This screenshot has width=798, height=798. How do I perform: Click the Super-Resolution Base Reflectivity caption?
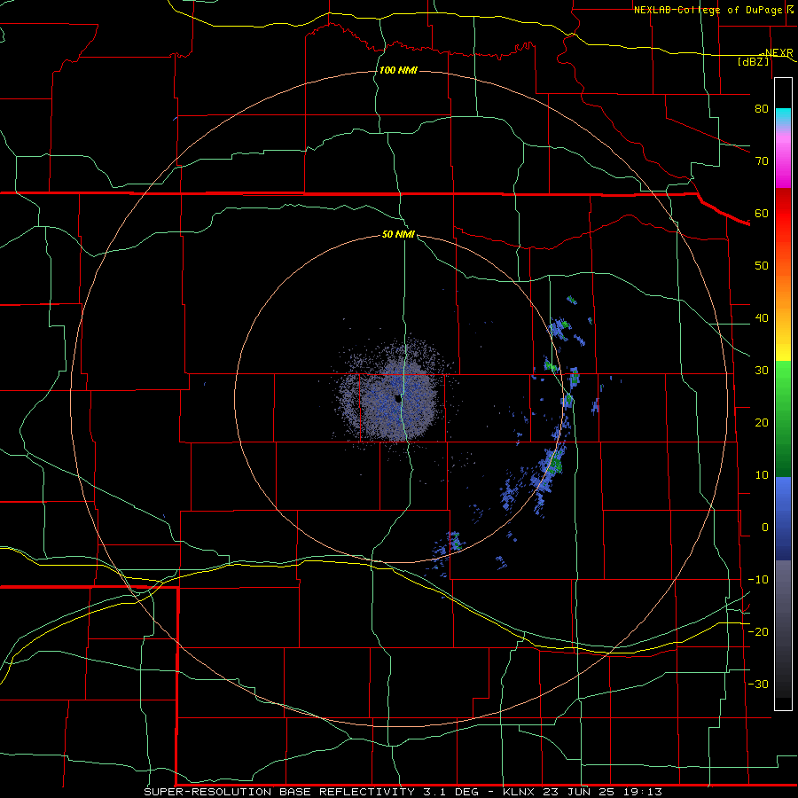coord(403,792)
